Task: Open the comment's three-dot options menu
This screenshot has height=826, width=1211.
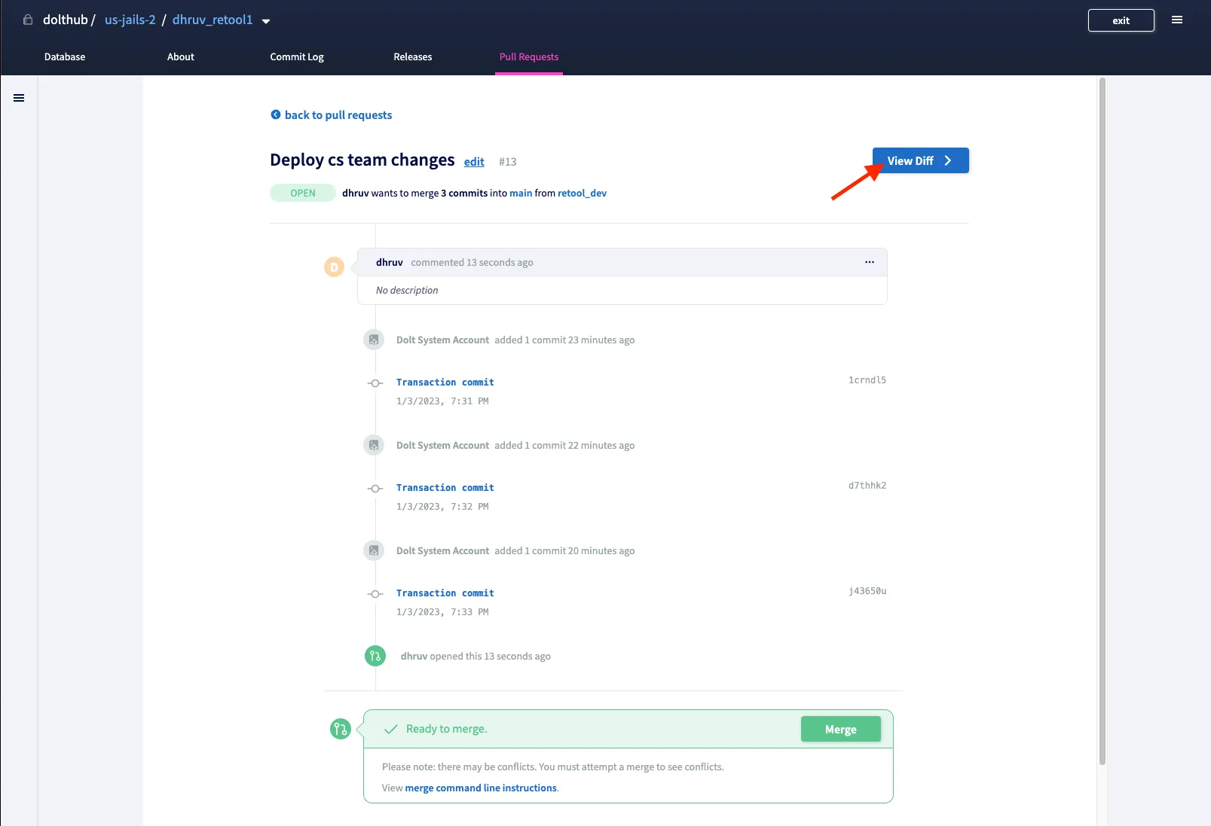Action: coord(869,262)
